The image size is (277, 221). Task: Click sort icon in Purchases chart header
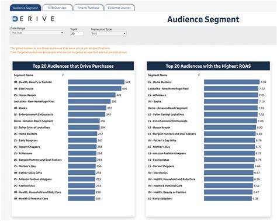[x=63, y=75]
